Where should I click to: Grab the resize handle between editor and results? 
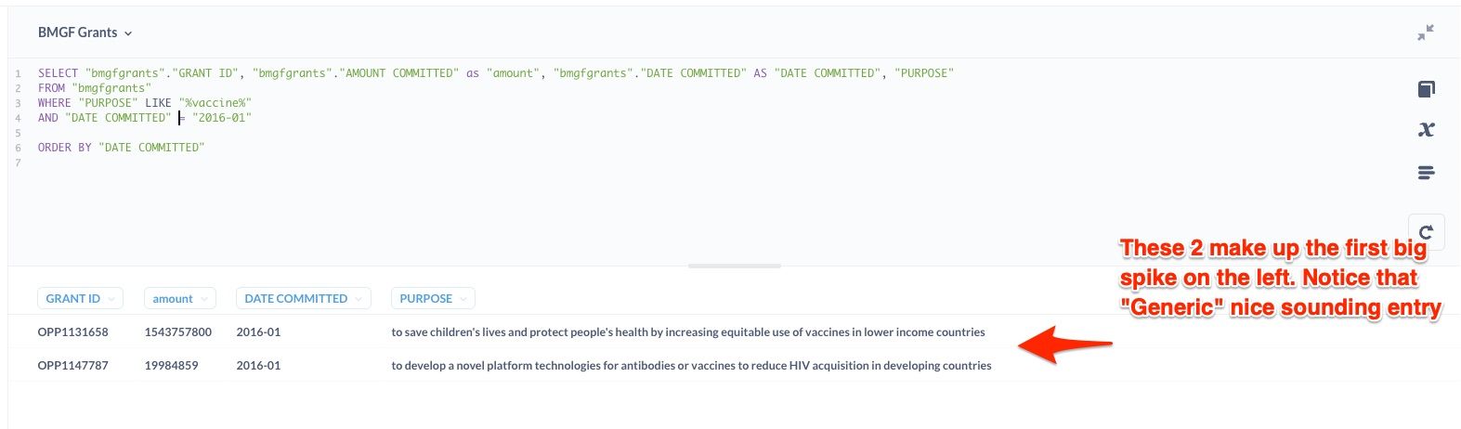[734, 266]
